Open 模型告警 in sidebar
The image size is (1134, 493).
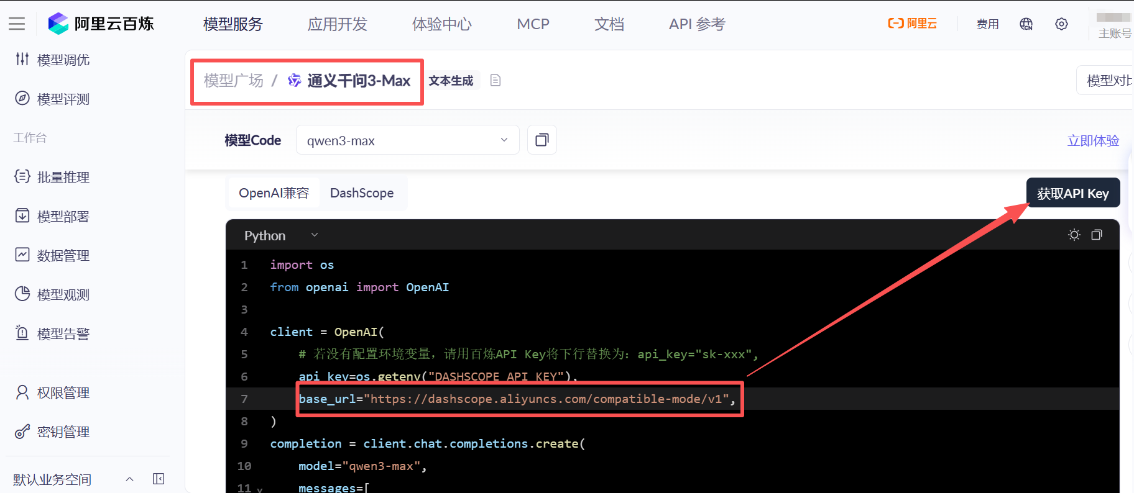tap(63, 333)
